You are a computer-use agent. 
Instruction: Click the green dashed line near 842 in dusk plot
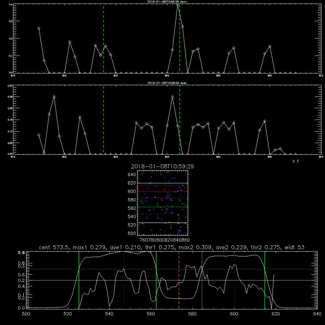[179, 120]
